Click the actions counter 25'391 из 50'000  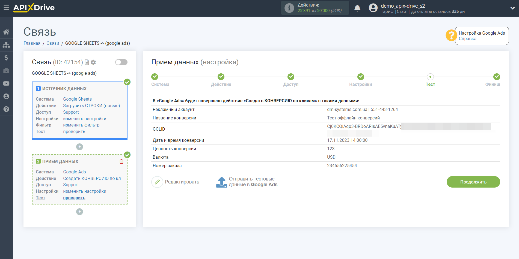(319, 11)
